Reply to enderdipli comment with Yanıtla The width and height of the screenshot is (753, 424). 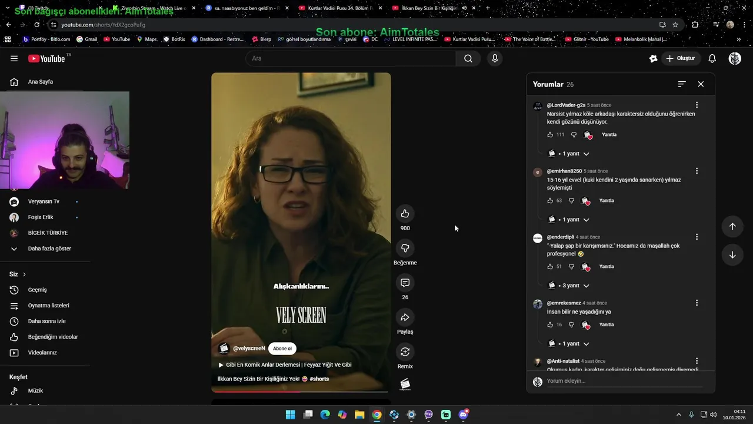click(x=607, y=267)
